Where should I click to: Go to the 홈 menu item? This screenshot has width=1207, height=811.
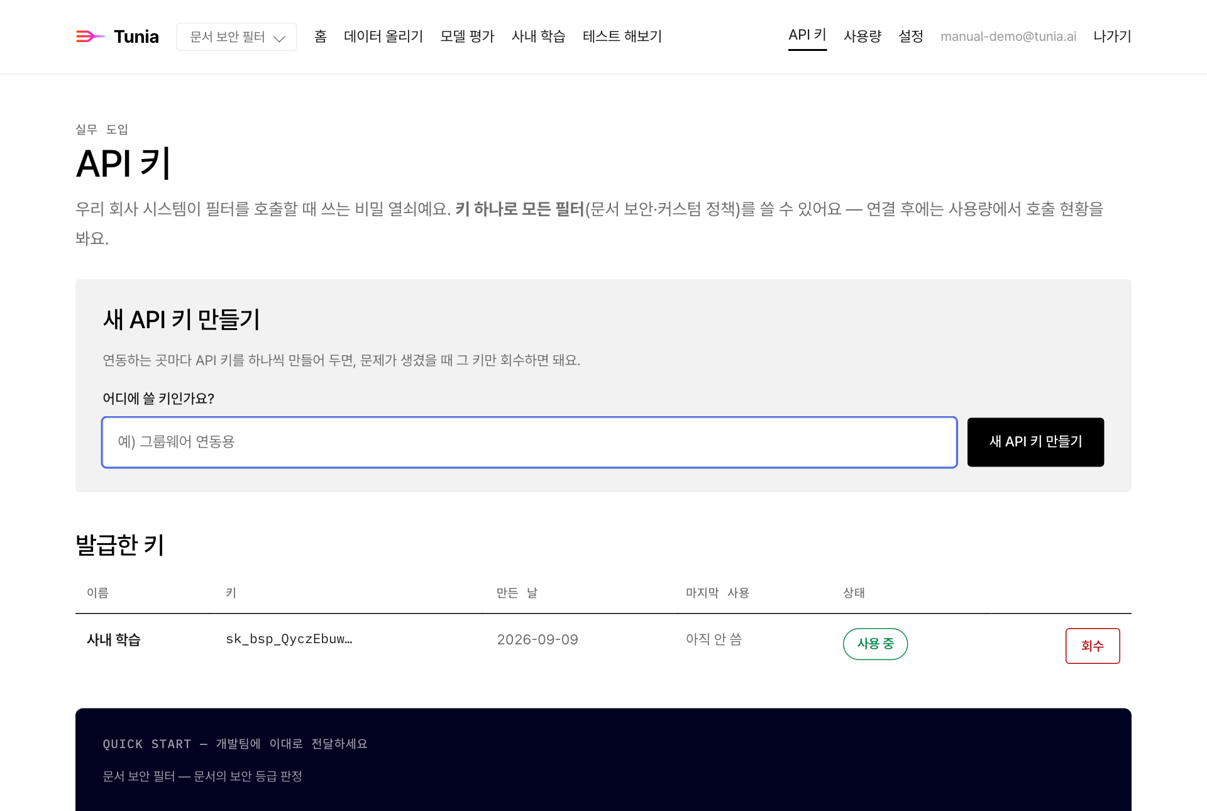[321, 36]
